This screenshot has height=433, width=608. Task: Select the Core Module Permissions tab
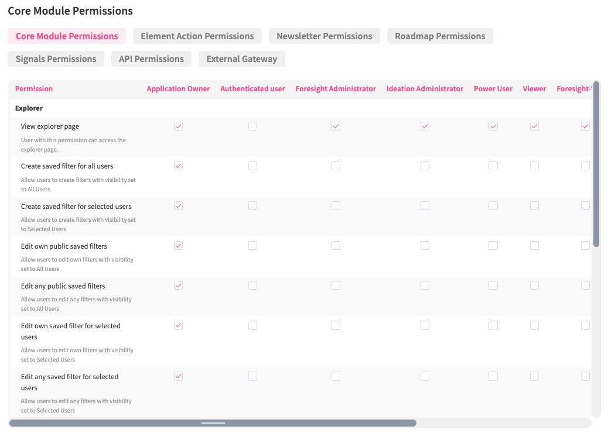point(67,36)
